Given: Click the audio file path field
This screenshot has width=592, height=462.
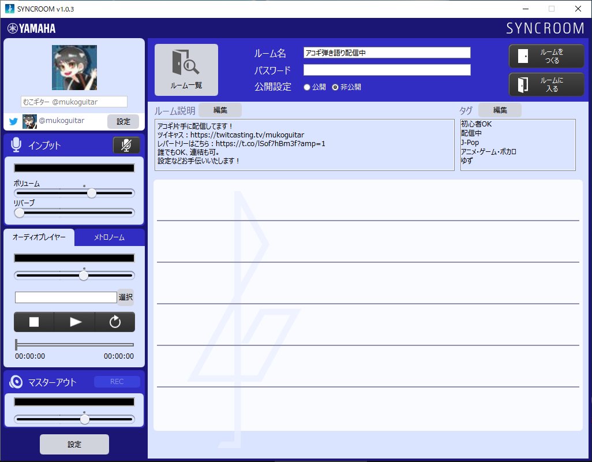Looking at the screenshot, I should click(66, 297).
